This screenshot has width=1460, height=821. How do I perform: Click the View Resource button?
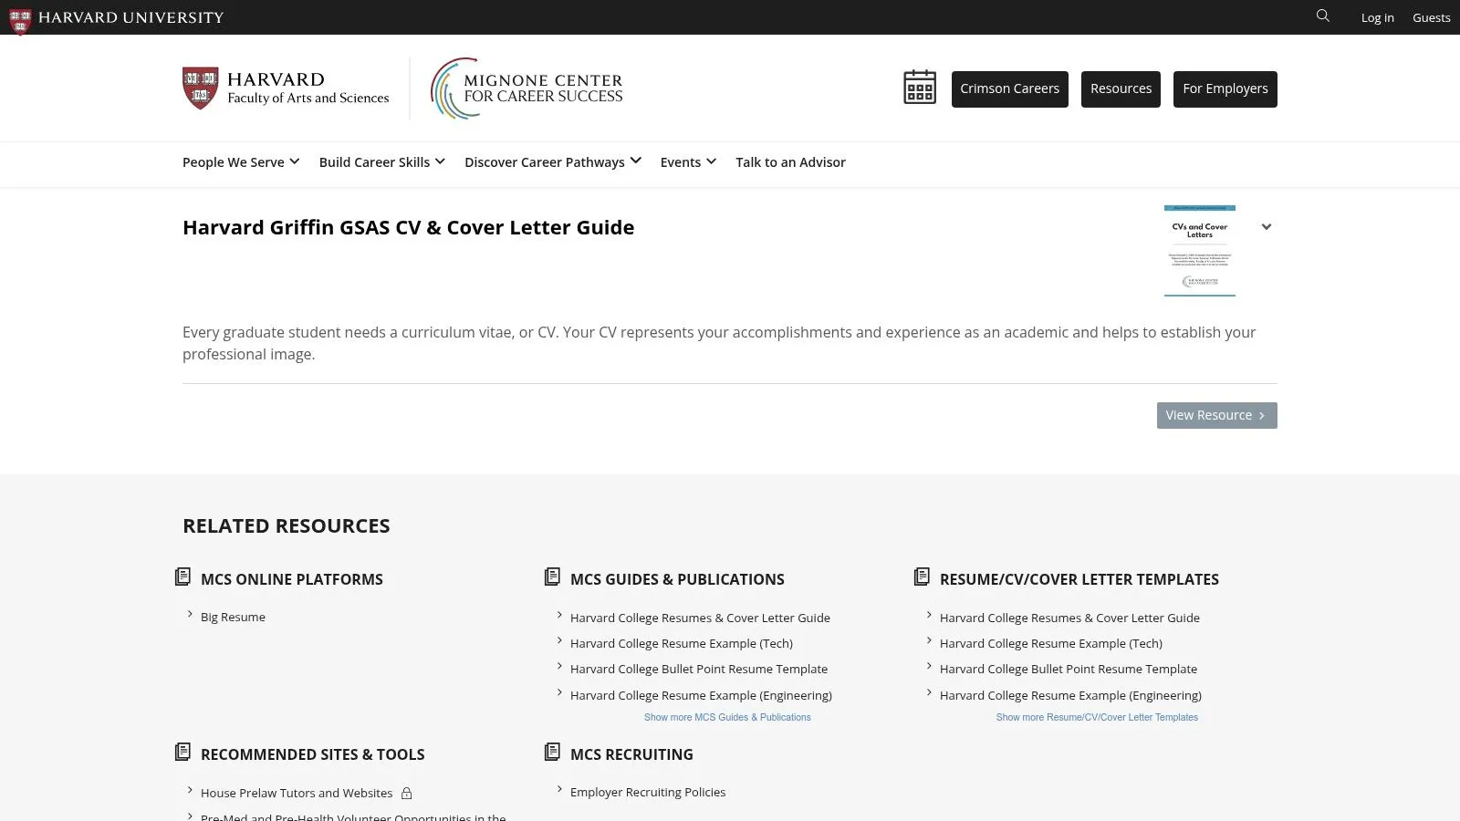coord(1215,415)
